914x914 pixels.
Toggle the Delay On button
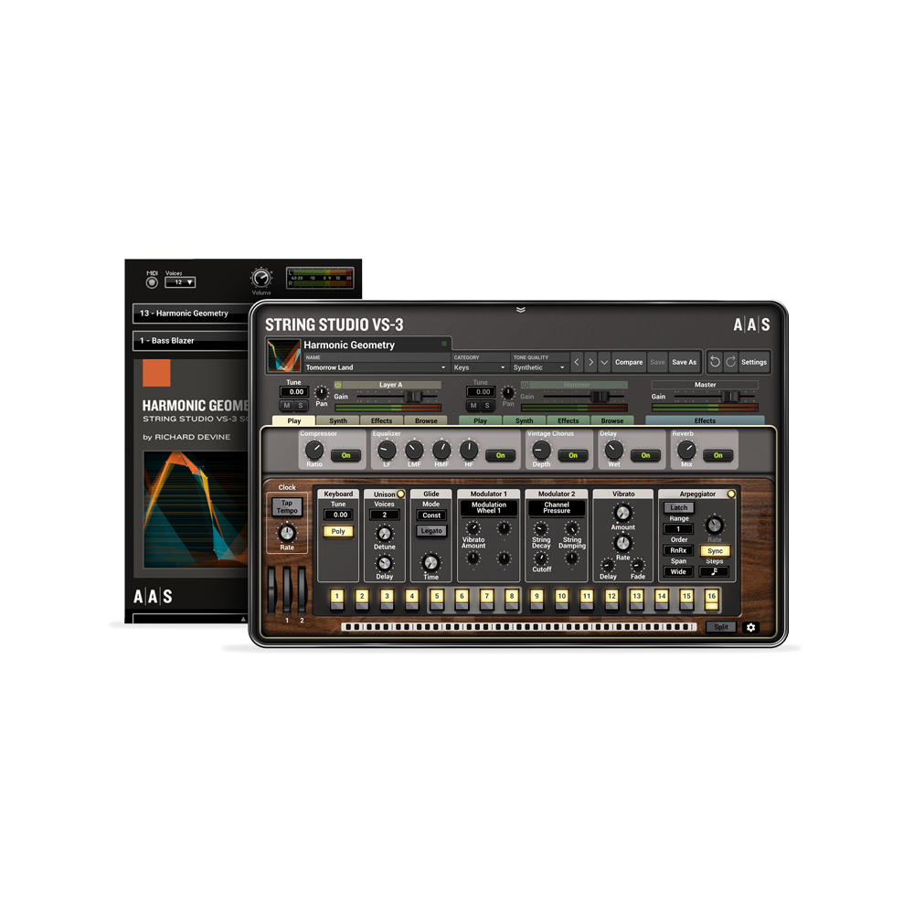click(x=645, y=455)
